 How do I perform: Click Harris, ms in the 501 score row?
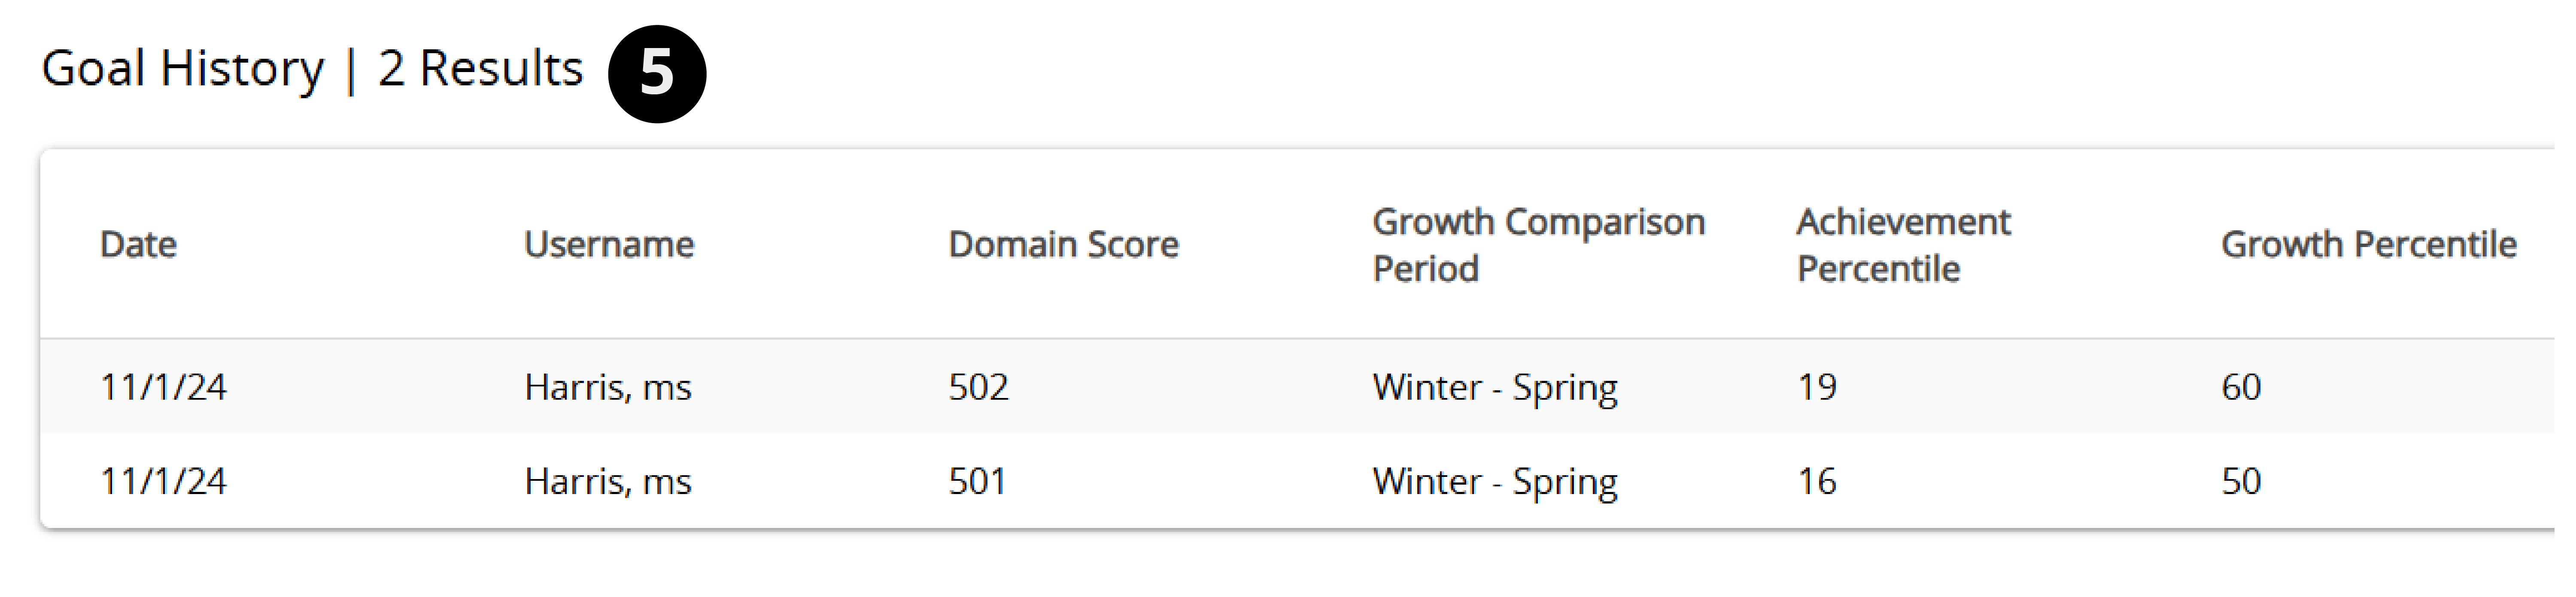[x=607, y=481]
